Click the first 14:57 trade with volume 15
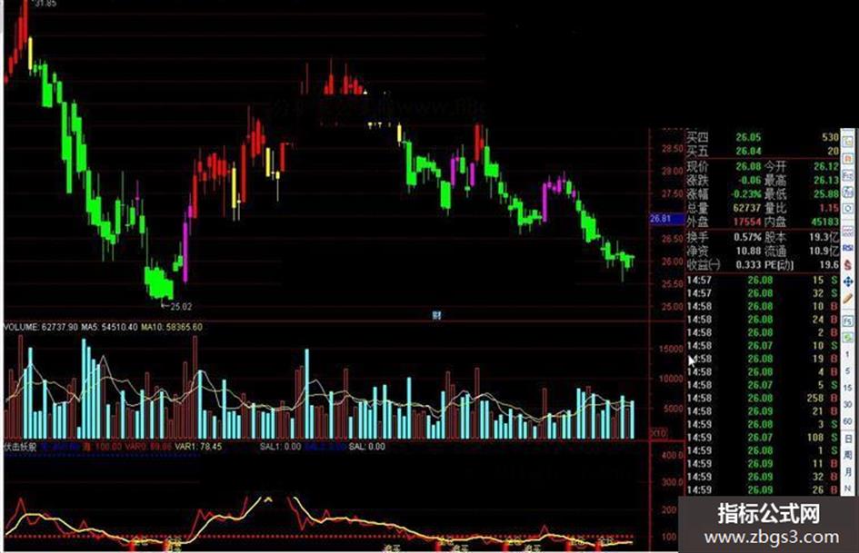This screenshot has height=553, width=859. 763,280
